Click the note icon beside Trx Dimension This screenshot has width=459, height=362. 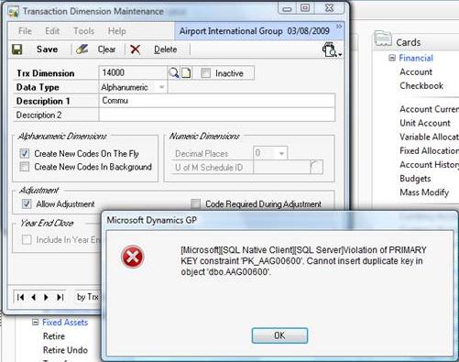[186, 73]
